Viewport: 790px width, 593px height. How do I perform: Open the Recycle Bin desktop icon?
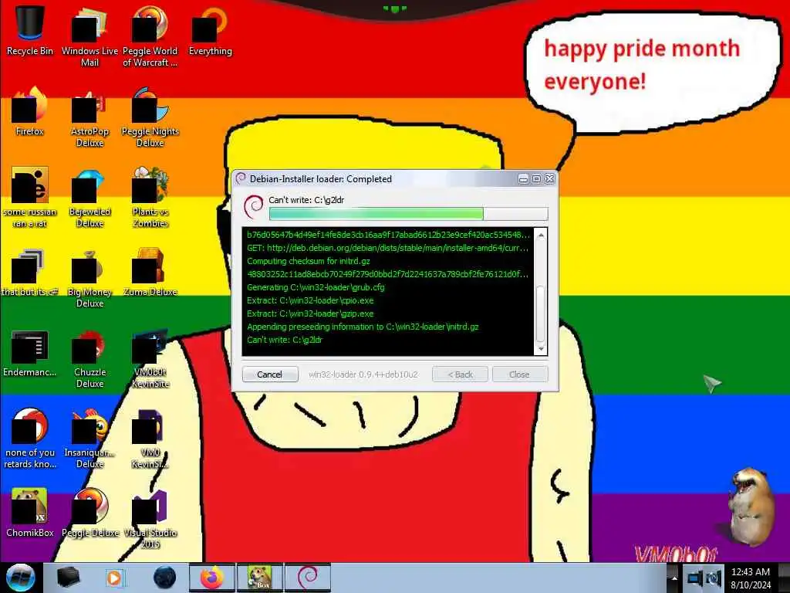coord(30,30)
